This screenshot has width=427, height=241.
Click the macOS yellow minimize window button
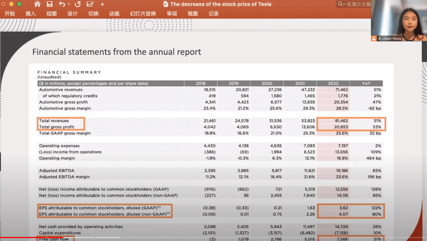click(11, 4)
